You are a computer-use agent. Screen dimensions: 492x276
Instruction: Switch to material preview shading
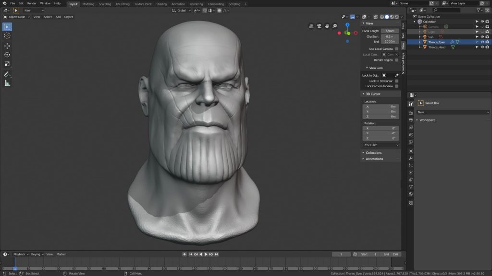(392, 17)
